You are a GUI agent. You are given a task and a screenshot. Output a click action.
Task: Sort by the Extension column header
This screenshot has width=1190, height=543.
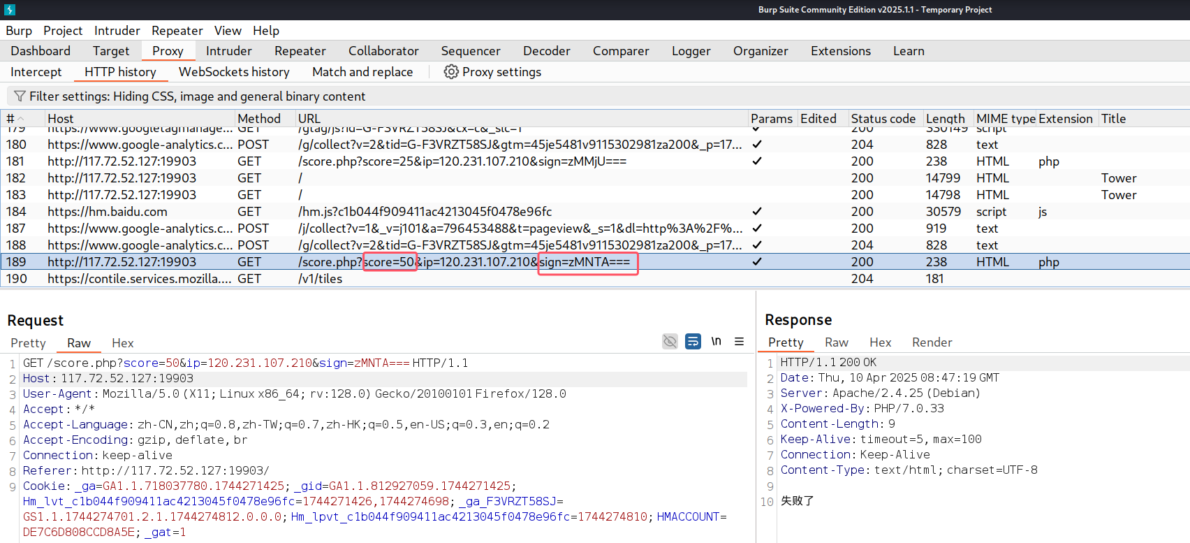(1066, 119)
